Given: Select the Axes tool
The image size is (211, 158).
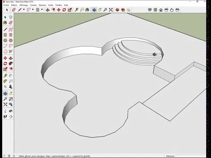Looking at the screenshot, I should (5, 86).
